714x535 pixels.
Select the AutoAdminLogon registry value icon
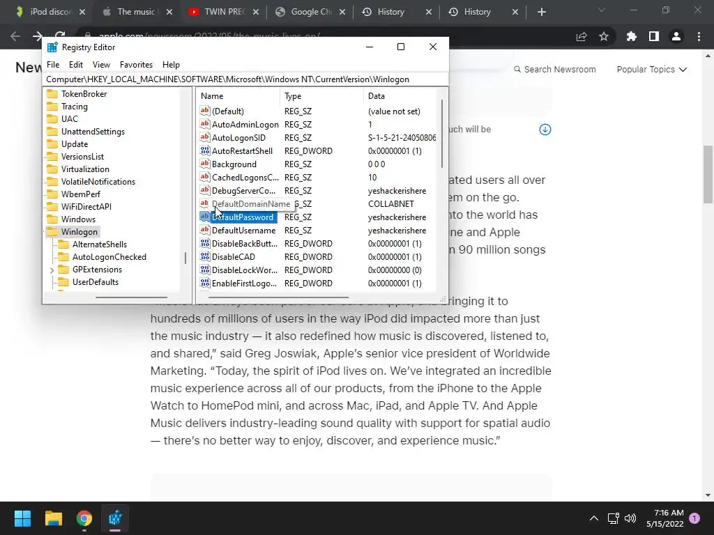click(205, 124)
